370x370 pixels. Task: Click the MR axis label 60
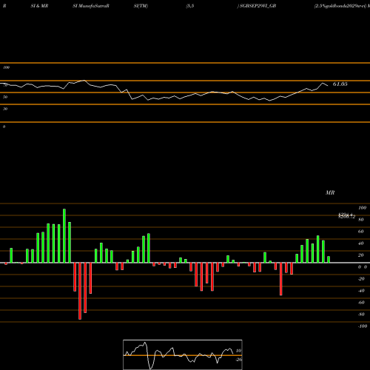(360, 232)
